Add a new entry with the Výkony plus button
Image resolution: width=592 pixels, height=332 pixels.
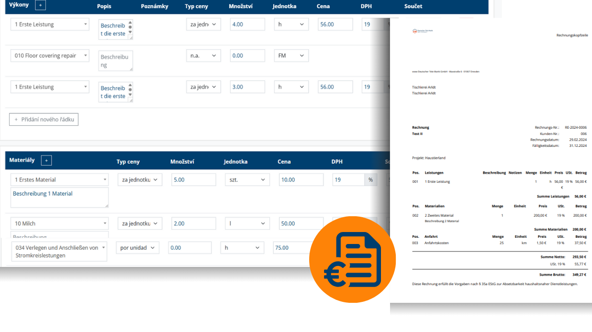coord(41,5)
